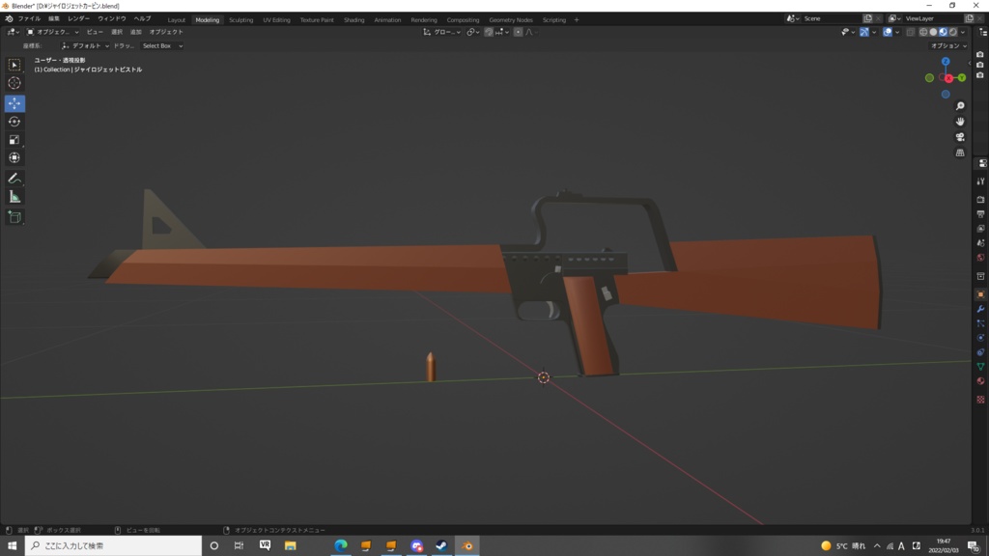Open the Scene properties tab

(980, 242)
